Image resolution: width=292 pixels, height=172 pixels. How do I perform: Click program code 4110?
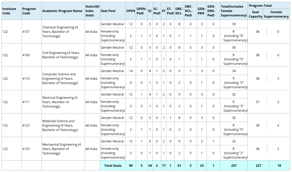click(x=26, y=79)
